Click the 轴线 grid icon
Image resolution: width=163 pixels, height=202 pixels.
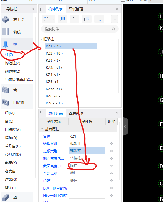click(6, 32)
